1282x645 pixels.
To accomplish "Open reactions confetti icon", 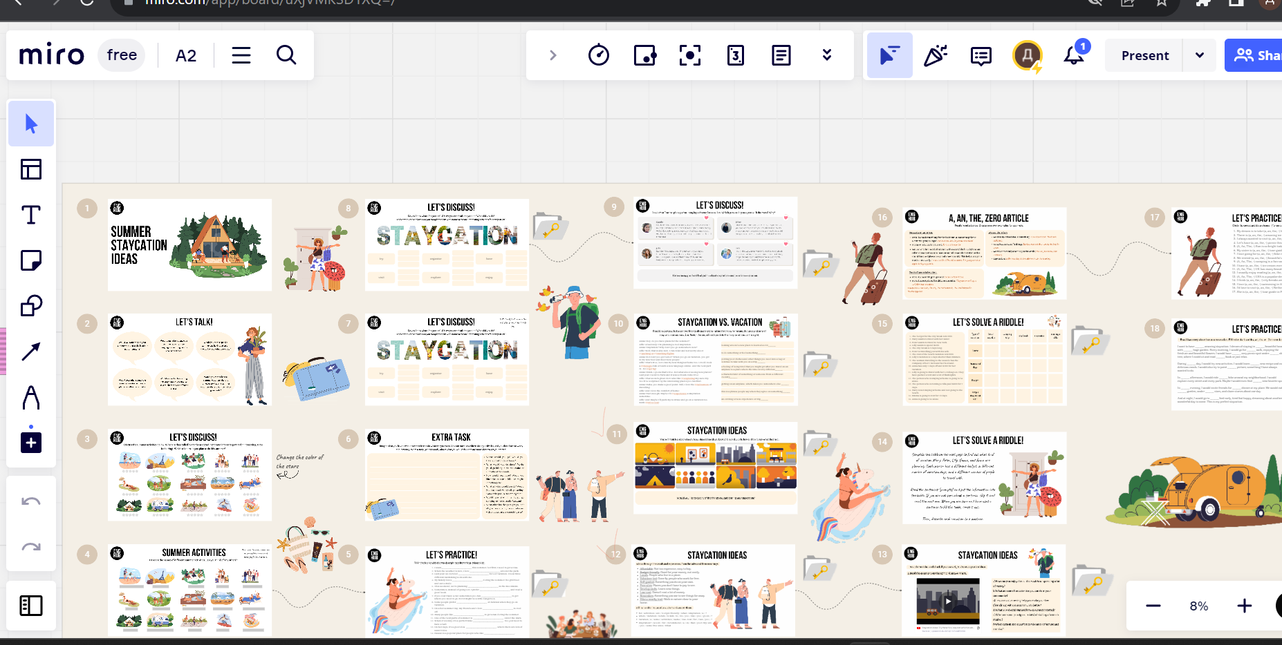I will click(936, 55).
